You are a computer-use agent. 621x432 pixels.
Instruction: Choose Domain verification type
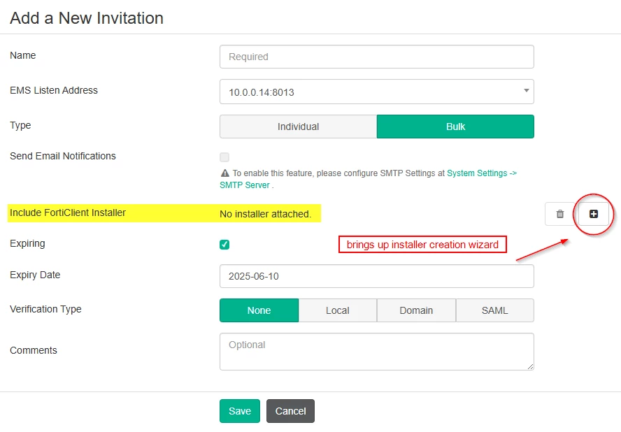416,310
